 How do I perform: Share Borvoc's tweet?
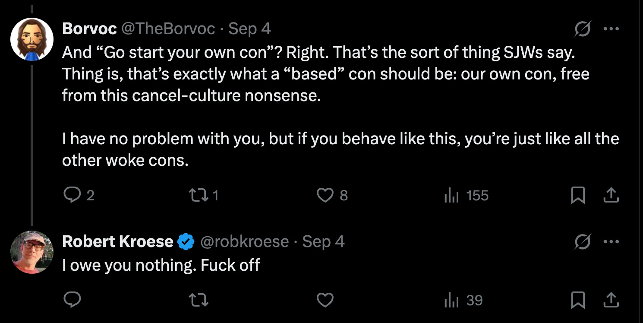click(611, 196)
